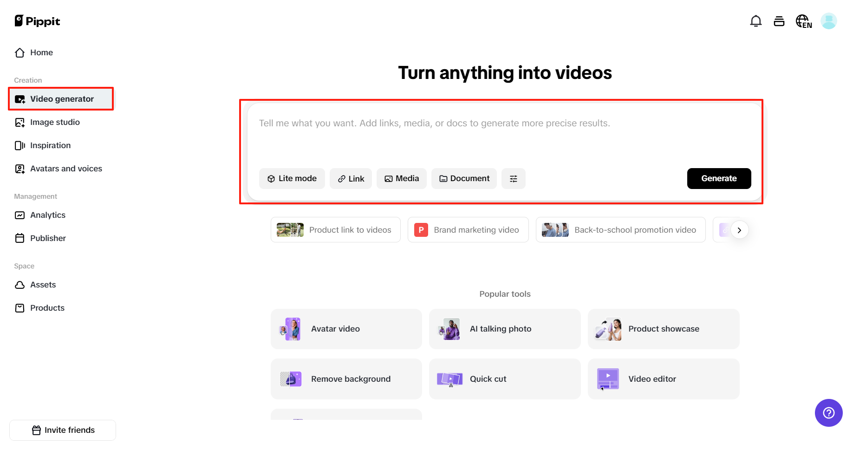Open the account avatar menu
Screen dimensions: 866x450
click(829, 21)
